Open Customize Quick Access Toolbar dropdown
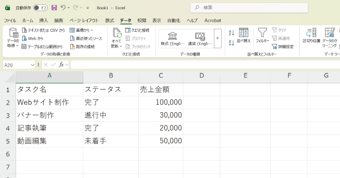The width and height of the screenshot is (340, 178). tap(88, 8)
